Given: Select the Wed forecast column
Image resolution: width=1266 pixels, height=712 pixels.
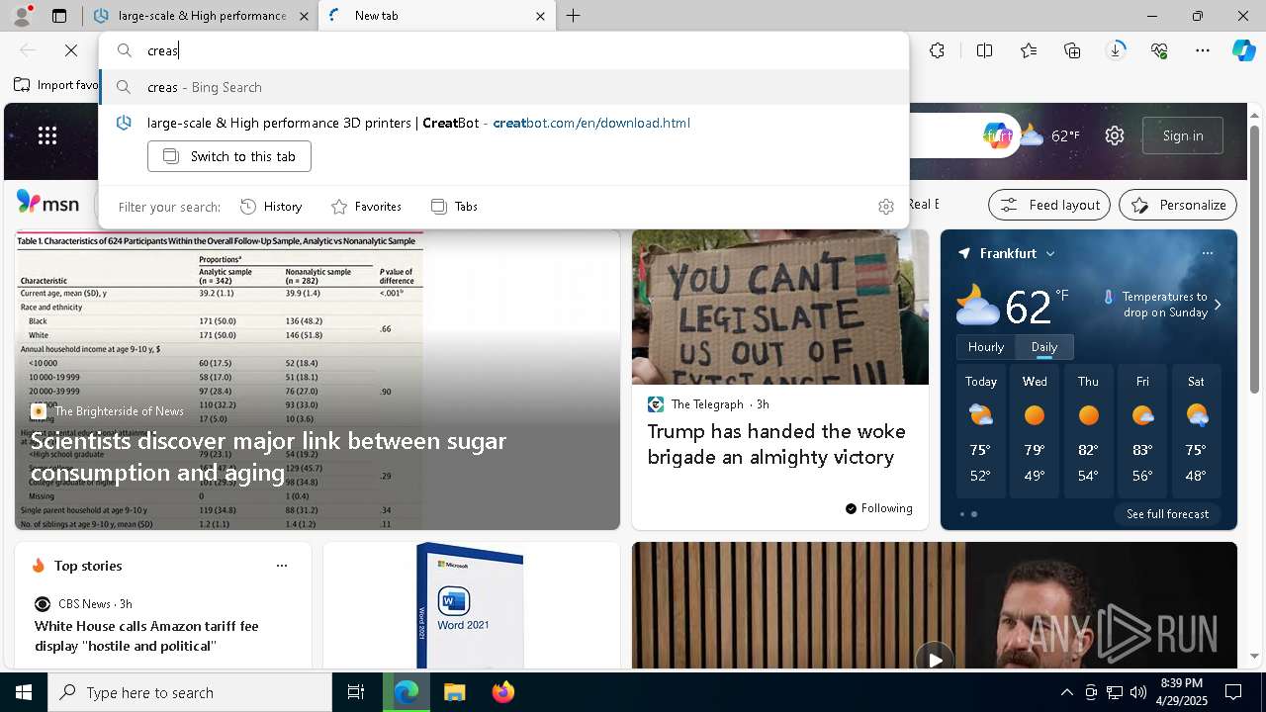Looking at the screenshot, I should click(1035, 432).
